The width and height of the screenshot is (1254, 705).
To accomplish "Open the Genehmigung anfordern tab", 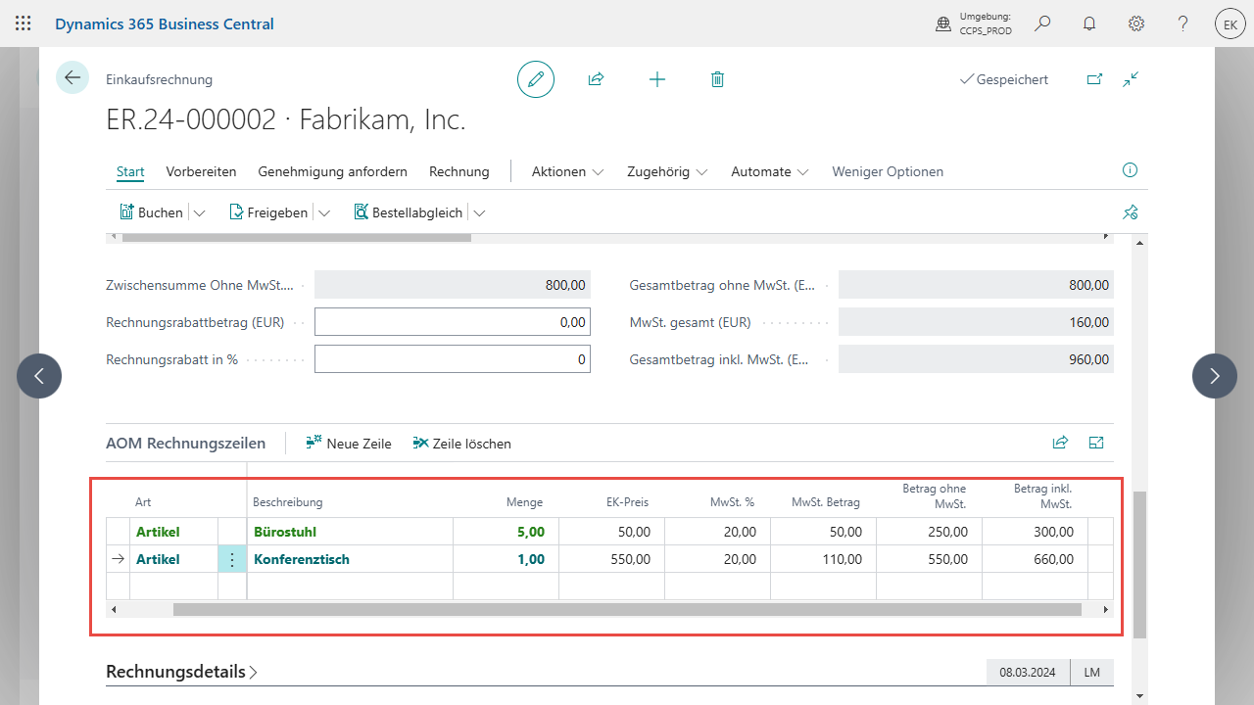I will [333, 171].
